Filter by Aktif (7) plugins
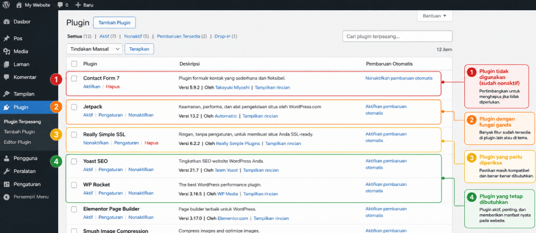The width and height of the screenshot is (536, 233). tap(108, 36)
